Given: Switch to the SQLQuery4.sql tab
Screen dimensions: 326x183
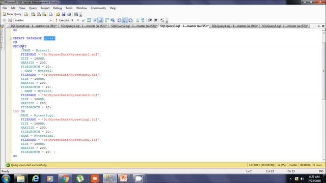Looking at the screenshot, I should click(234, 26).
